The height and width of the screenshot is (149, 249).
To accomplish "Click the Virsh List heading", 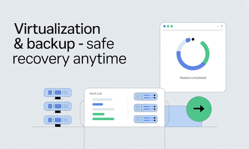I will point(96,94).
